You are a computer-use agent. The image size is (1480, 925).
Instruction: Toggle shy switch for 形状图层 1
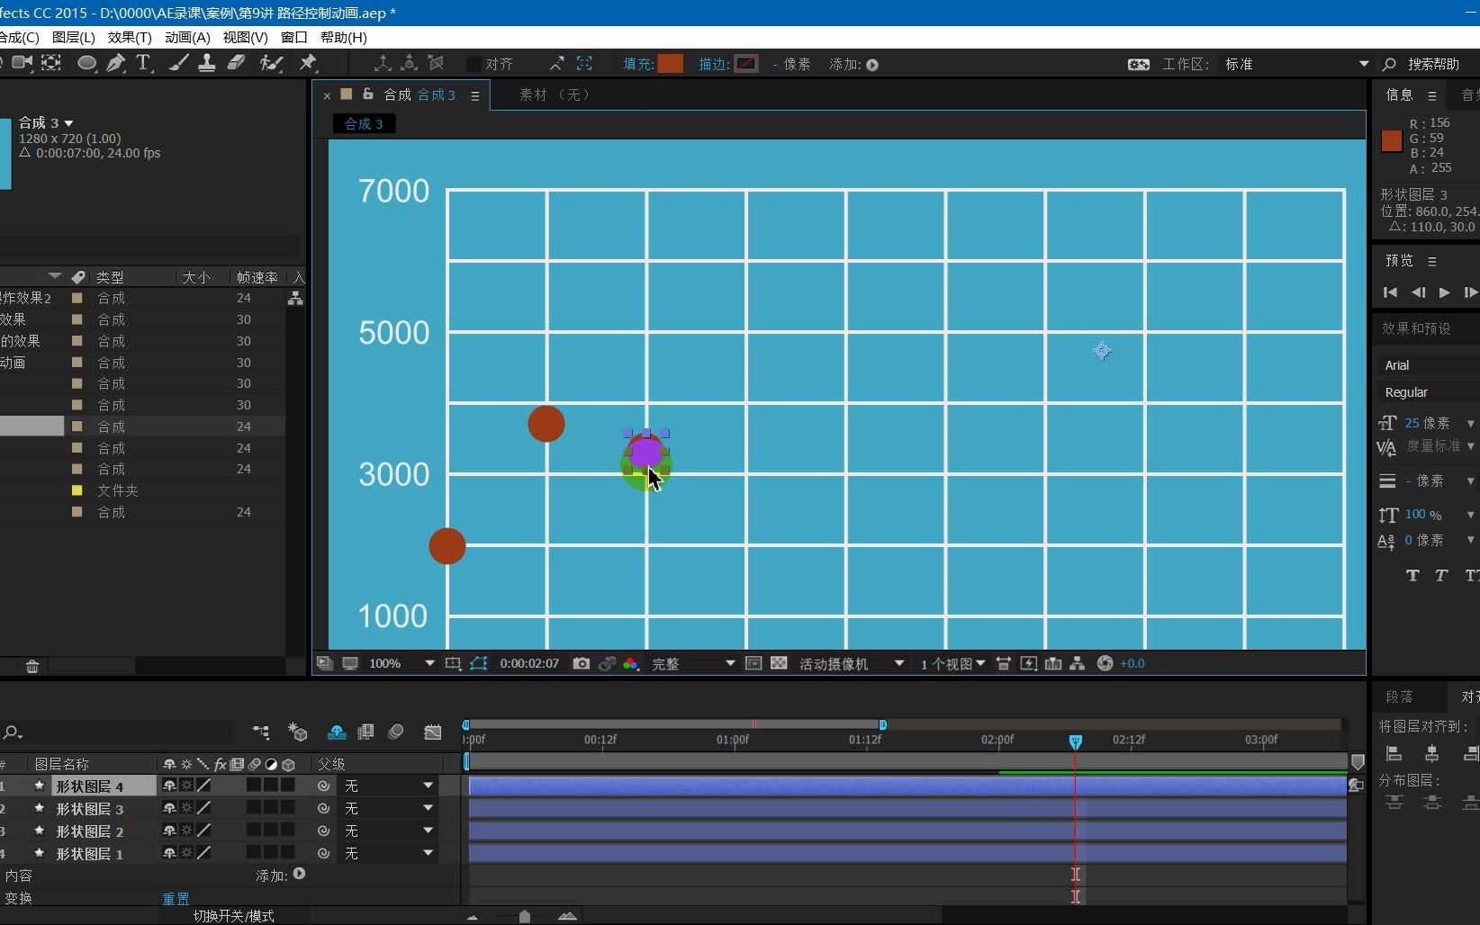point(169,853)
